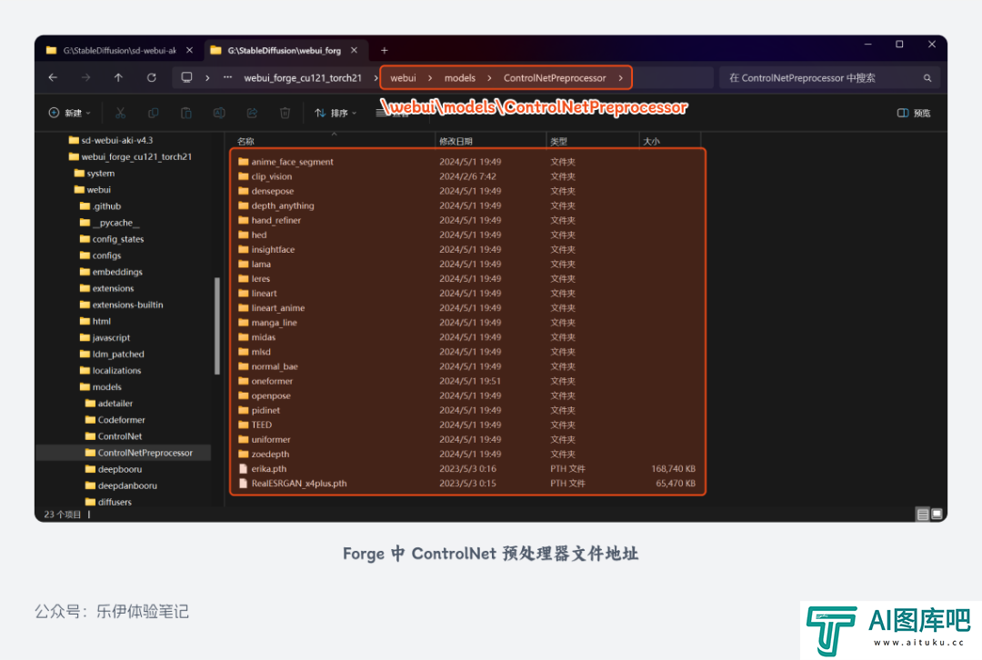
Task: Click the This PC monitor icon
Action: (x=186, y=77)
